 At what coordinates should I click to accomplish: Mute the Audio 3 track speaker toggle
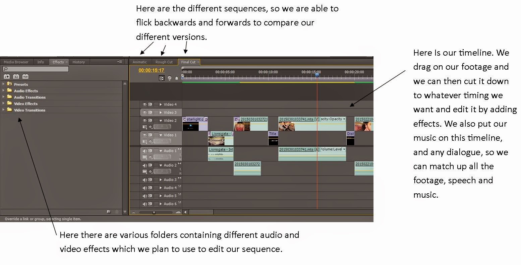coord(145,180)
